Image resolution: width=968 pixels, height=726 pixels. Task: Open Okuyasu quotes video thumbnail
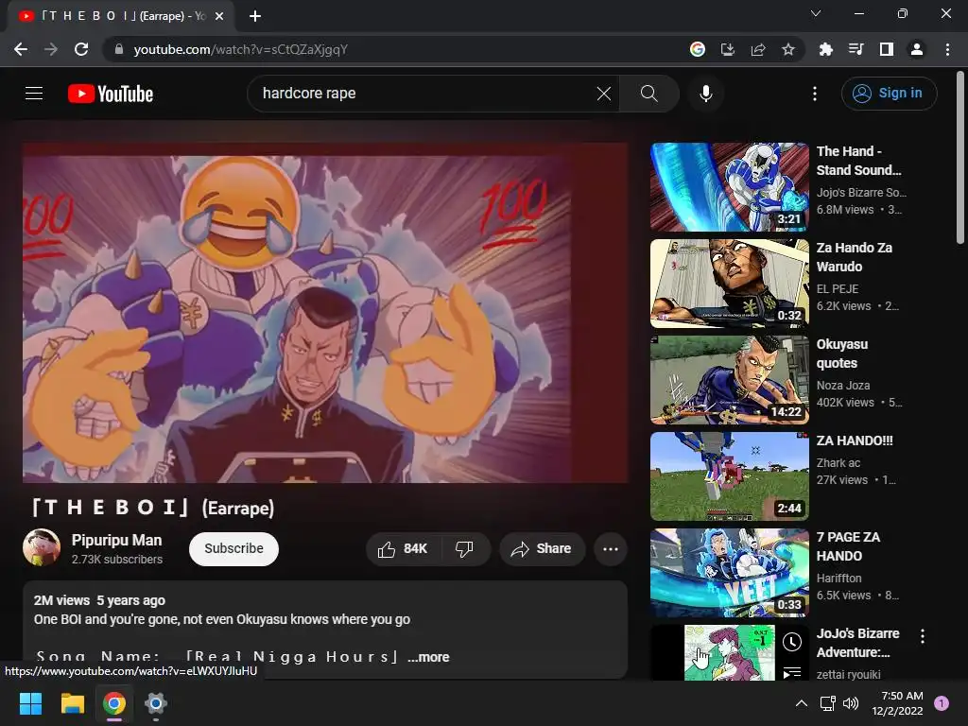click(729, 380)
